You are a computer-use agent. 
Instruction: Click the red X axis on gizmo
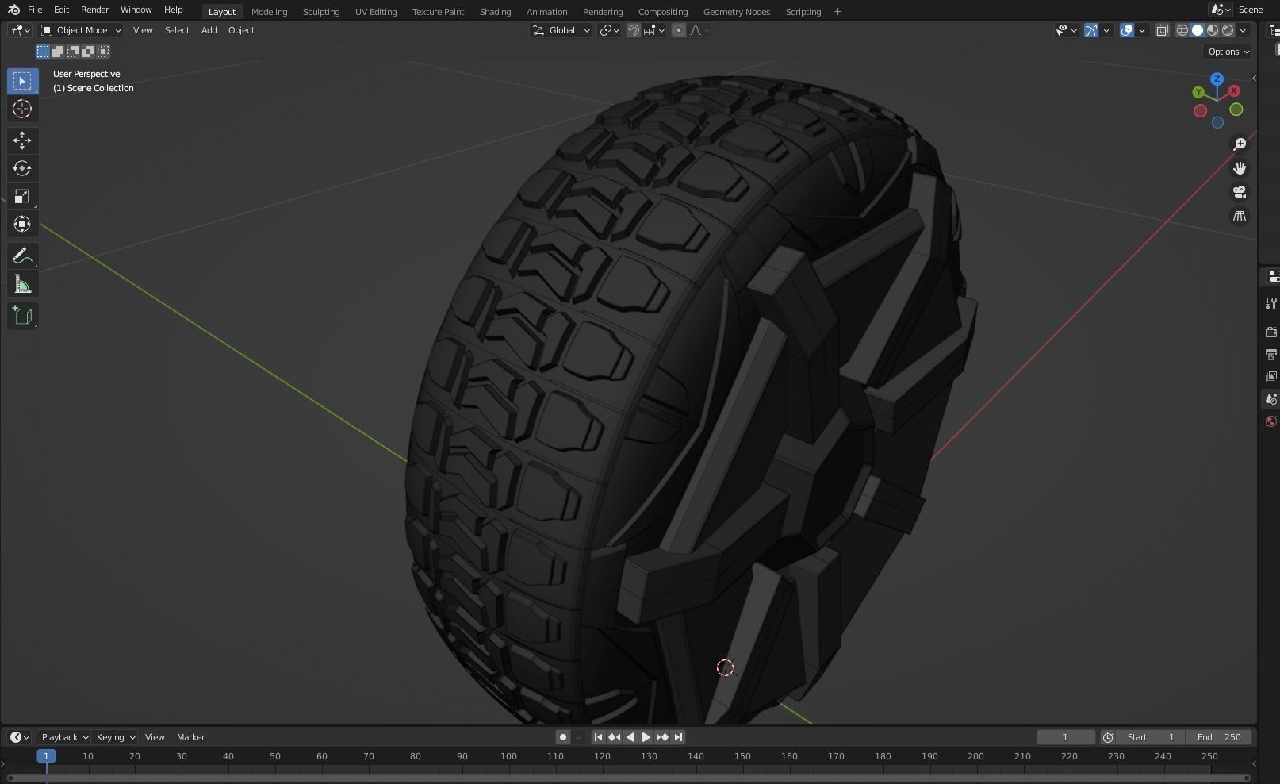click(x=1234, y=91)
